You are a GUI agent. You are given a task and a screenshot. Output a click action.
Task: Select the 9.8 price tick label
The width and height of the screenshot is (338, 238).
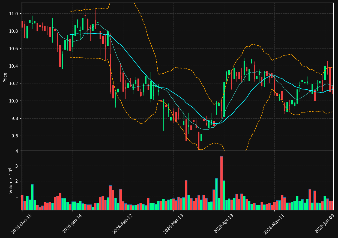point(15,118)
